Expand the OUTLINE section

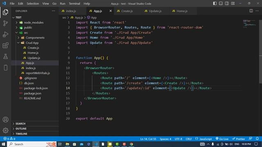pos(35,129)
